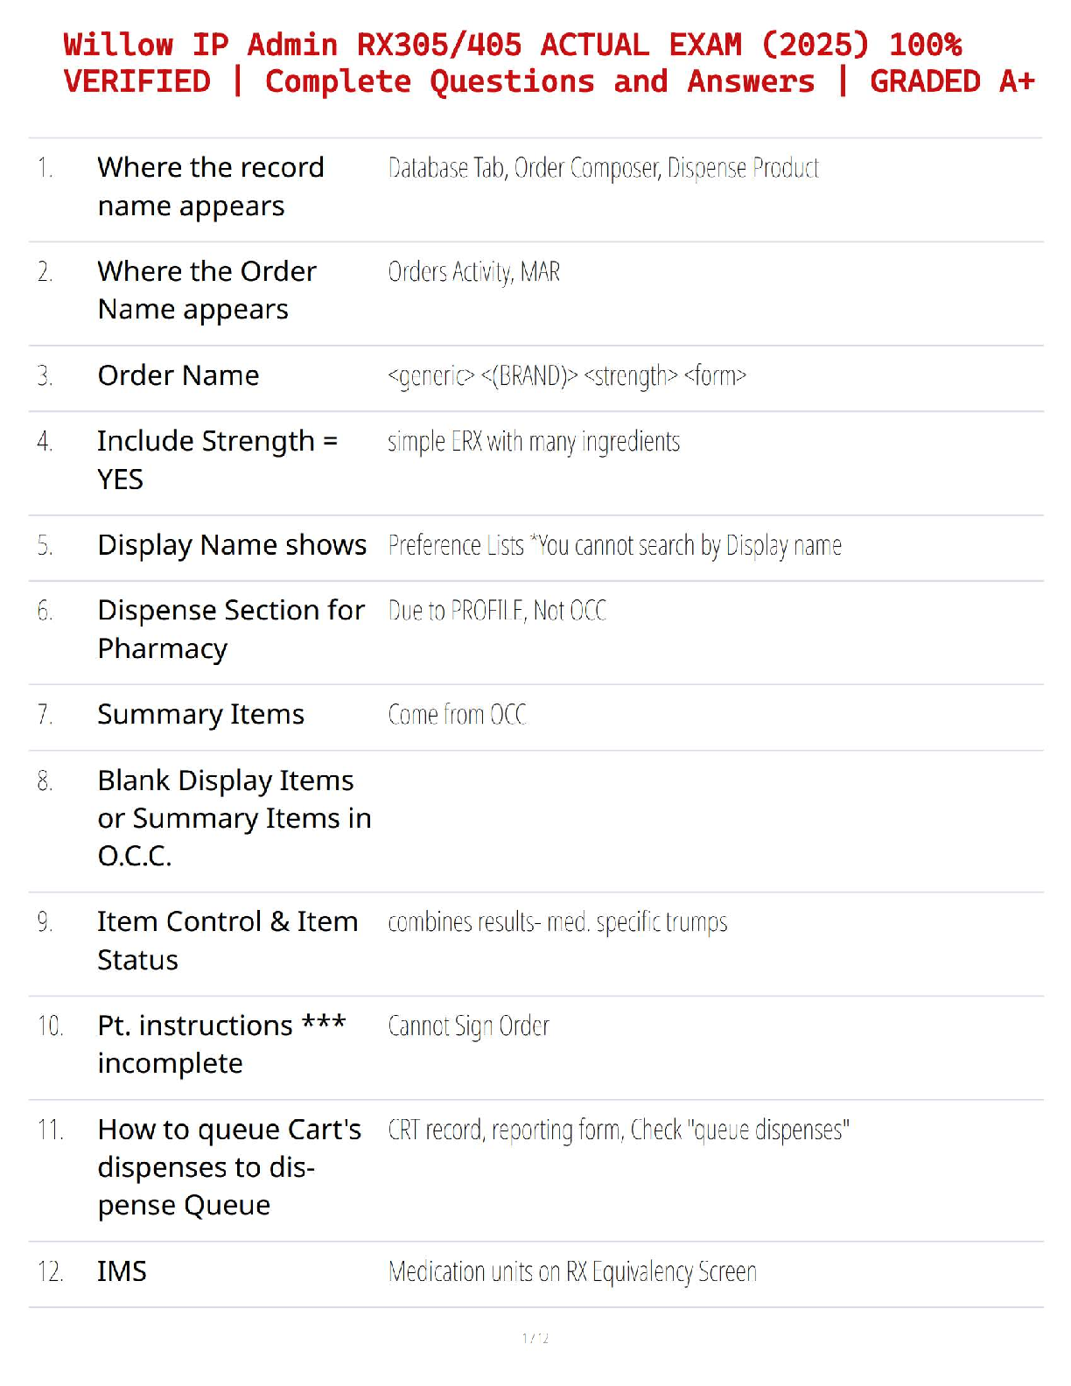Select the 'Include Strength = YES' term

pos(217,460)
